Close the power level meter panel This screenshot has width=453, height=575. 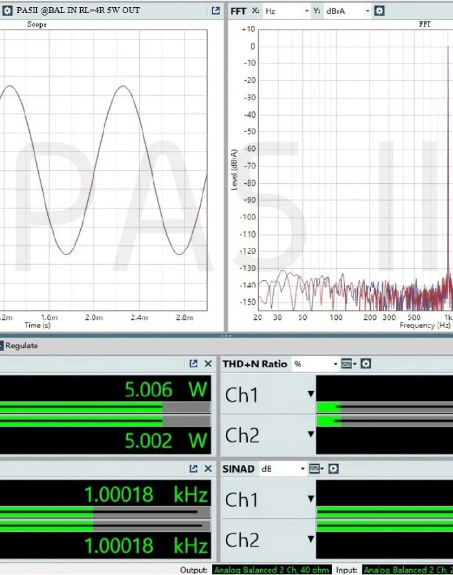coord(208,364)
